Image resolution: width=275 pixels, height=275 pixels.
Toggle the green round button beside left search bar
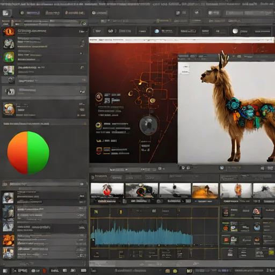(x=83, y=23)
